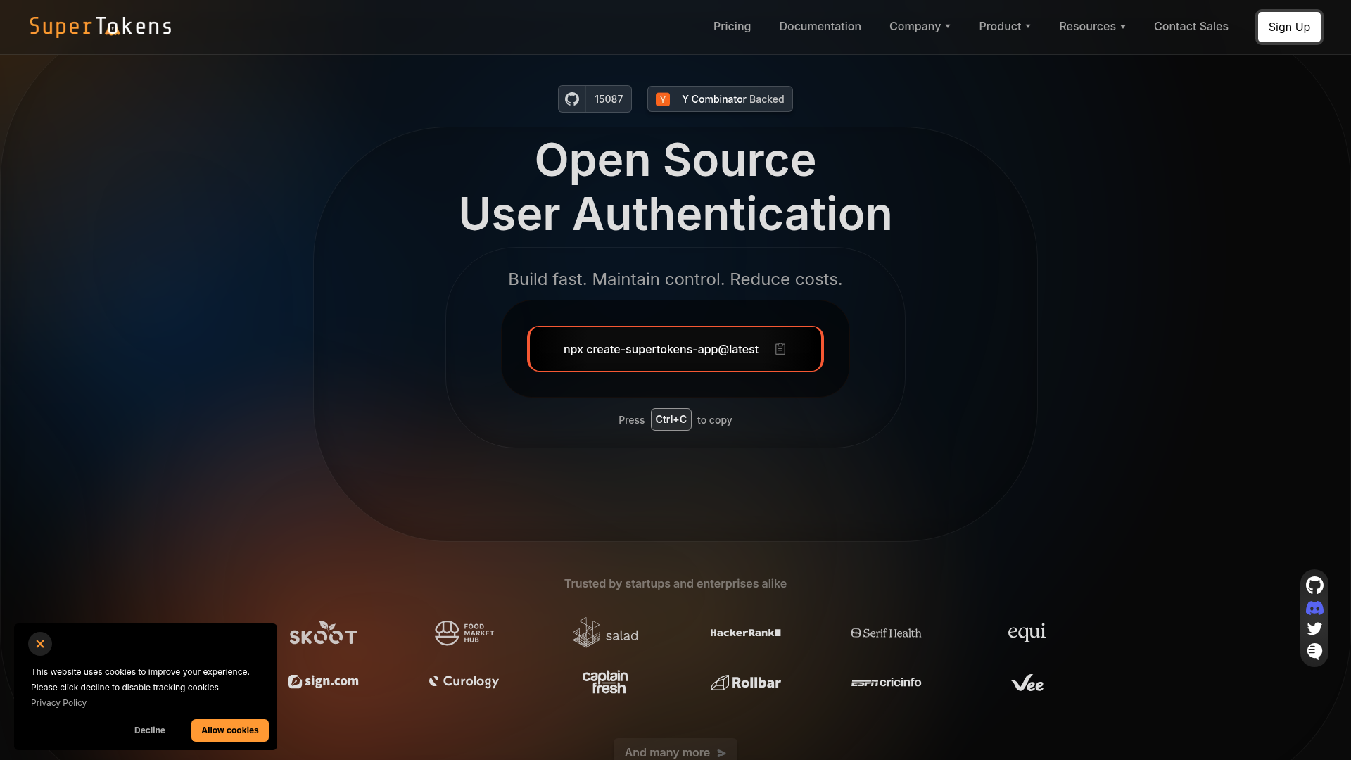Allow cookies in the banner
Image resolution: width=1351 pixels, height=760 pixels.
[230, 730]
